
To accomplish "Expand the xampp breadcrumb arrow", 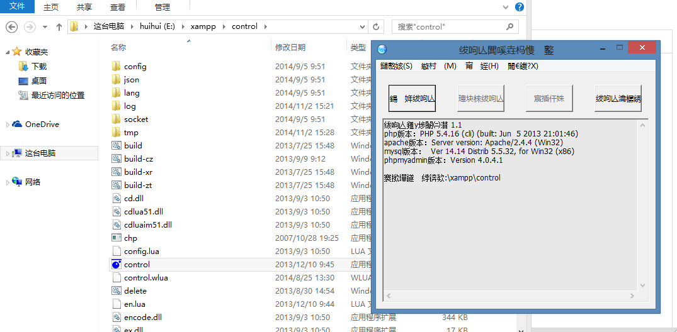I will [x=224, y=27].
